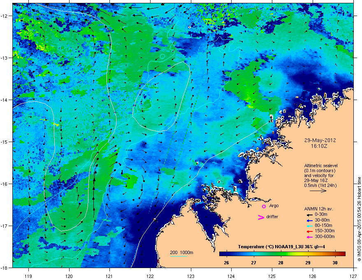This screenshot has height=280, width=362.
Task: Click the '29-May 16Z' caption line
Action: click(x=316, y=180)
